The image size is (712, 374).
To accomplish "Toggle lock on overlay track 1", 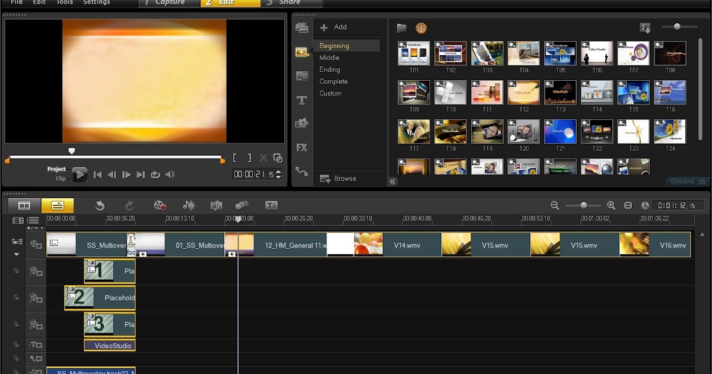I will point(17,271).
